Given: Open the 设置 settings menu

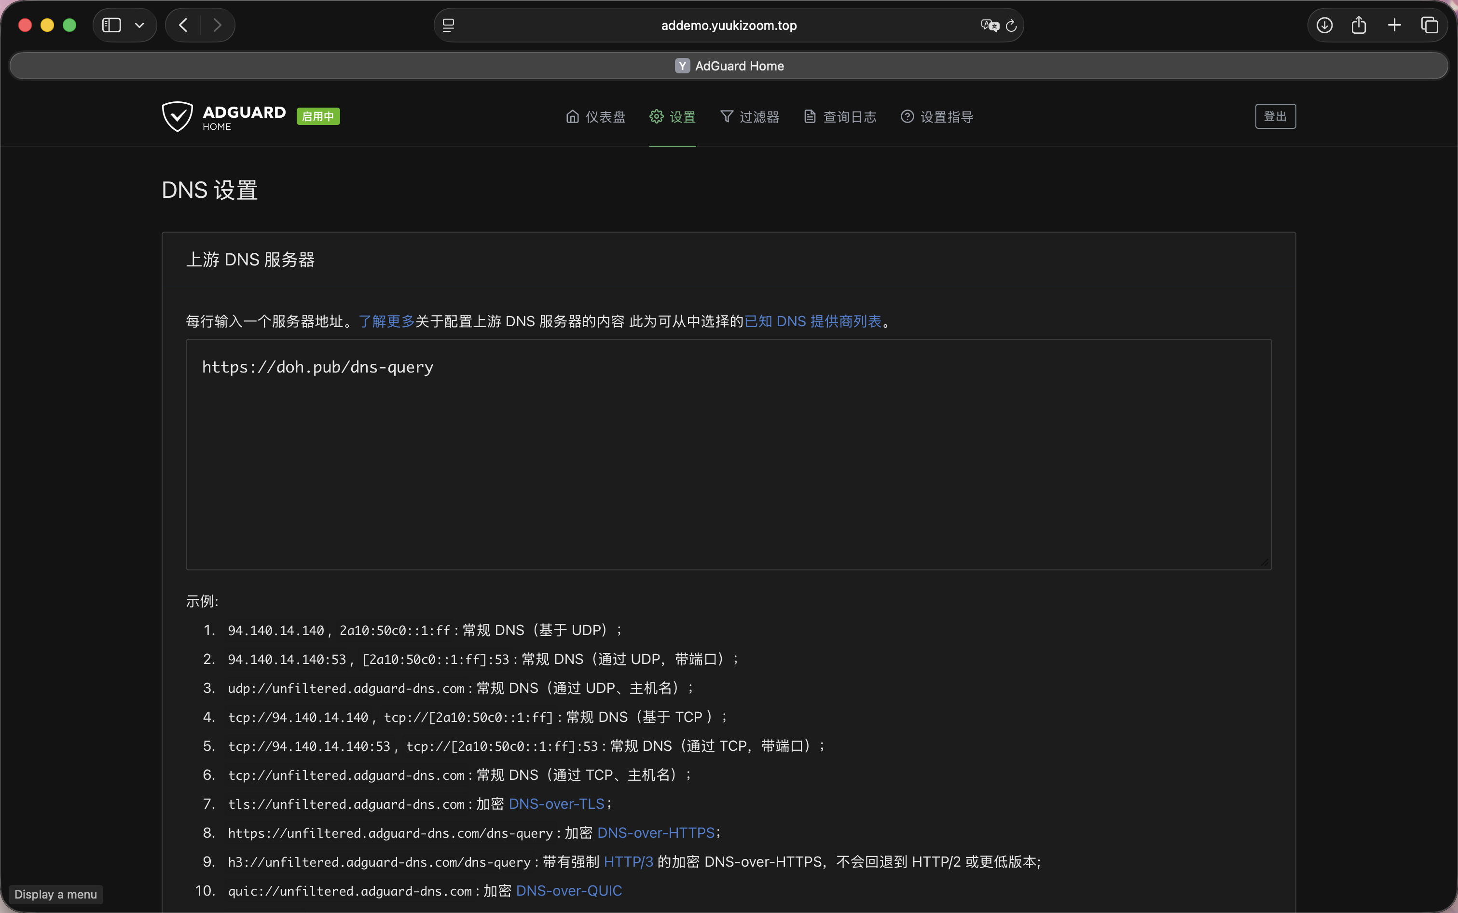Looking at the screenshot, I should [673, 117].
